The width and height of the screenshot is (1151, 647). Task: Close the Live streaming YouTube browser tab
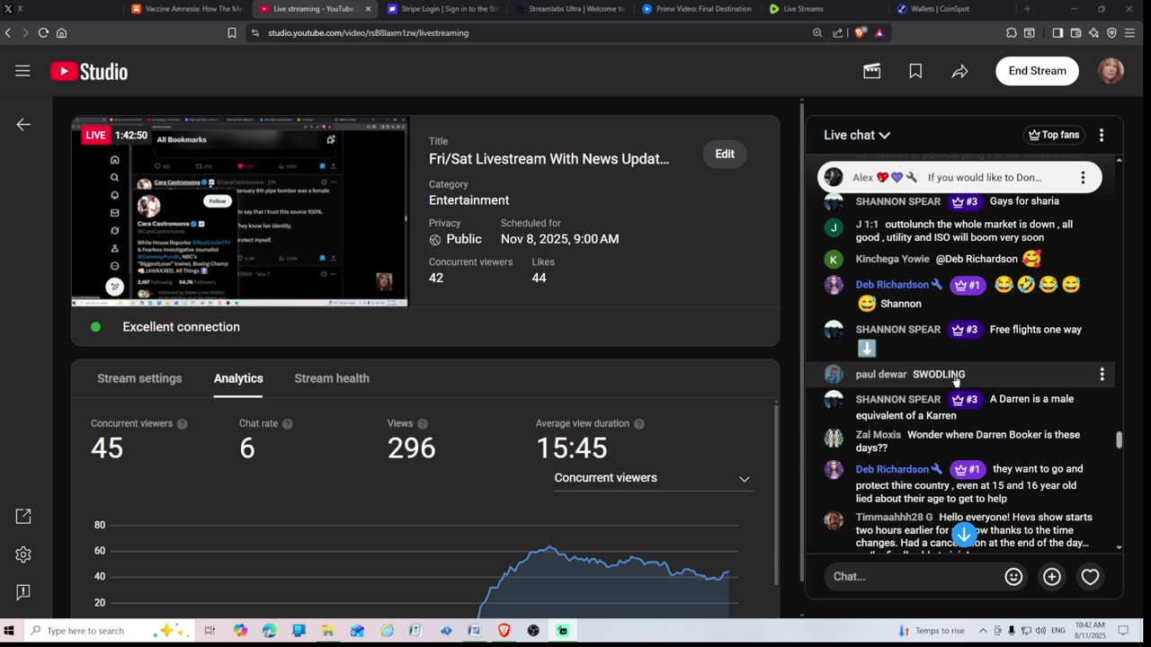(368, 9)
